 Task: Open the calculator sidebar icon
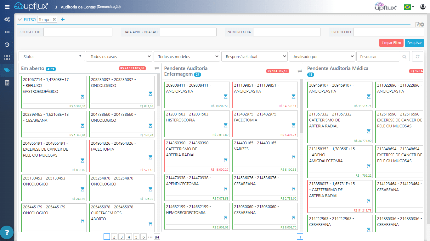(x=7, y=83)
